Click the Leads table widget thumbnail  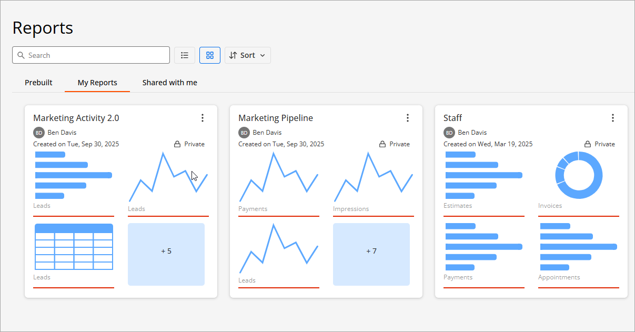(x=74, y=247)
